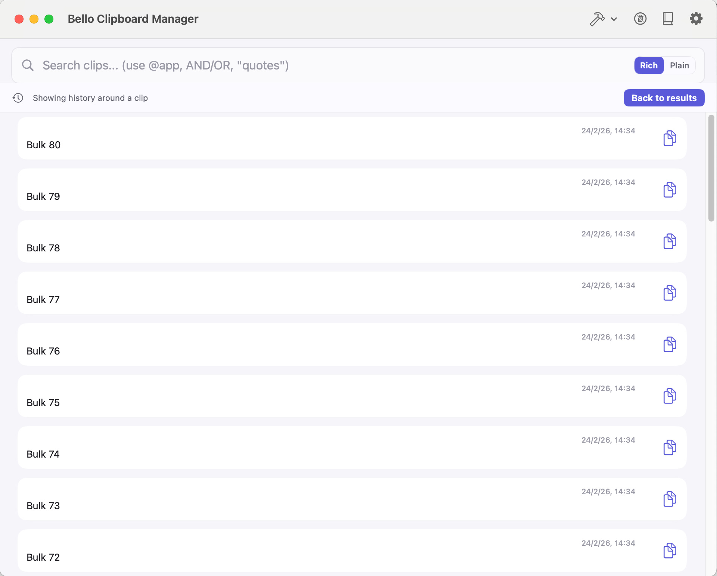The width and height of the screenshot is (717, 576).
Task: Click Back to results button
Action: coord(664,98)
